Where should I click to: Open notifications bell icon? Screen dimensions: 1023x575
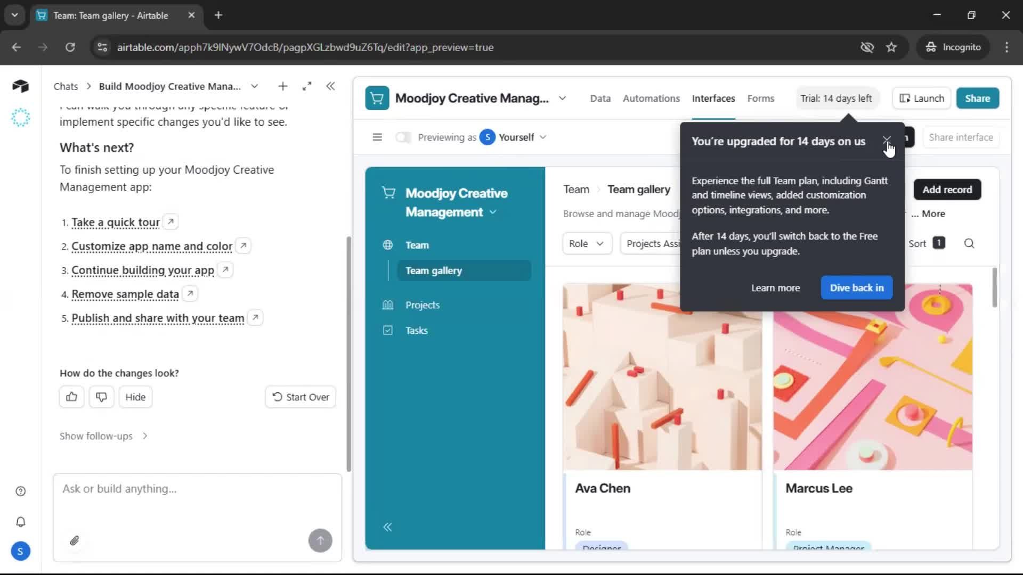tap(21, 522)
